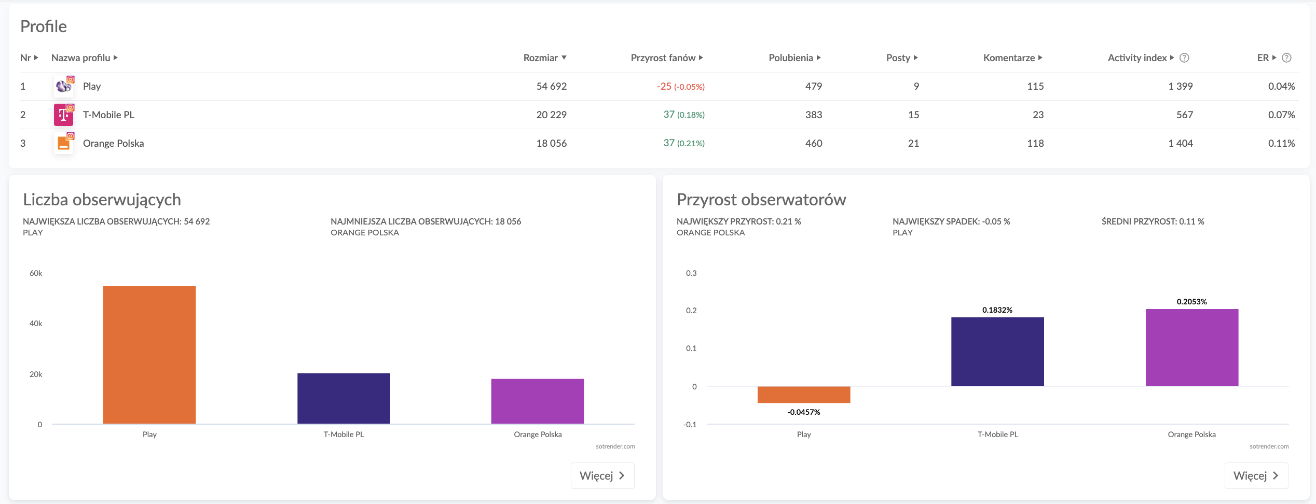Open the Orange Polska profile name

tap(113, 143)
